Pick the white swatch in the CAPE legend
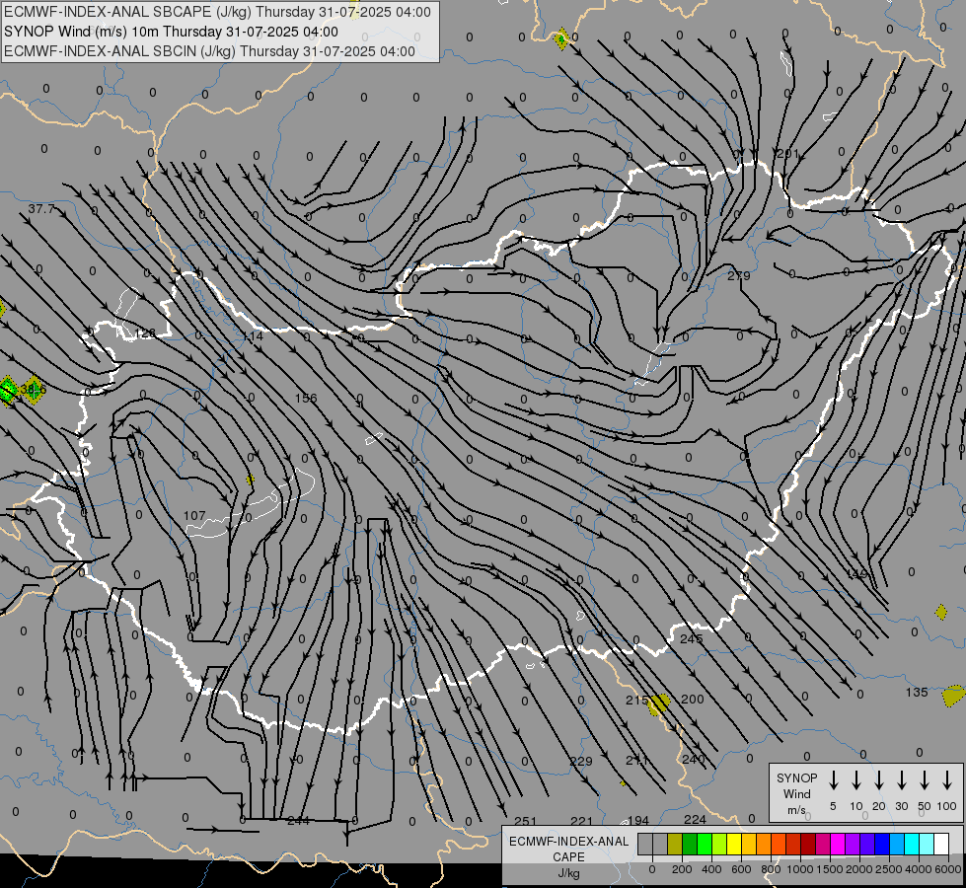 coord(940,844)
